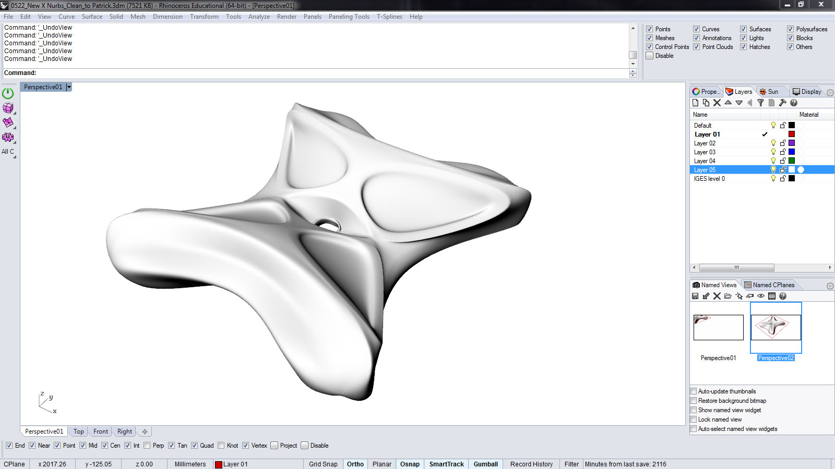
Task: Toggle Gumball in status bar
Action: [486, 464]
